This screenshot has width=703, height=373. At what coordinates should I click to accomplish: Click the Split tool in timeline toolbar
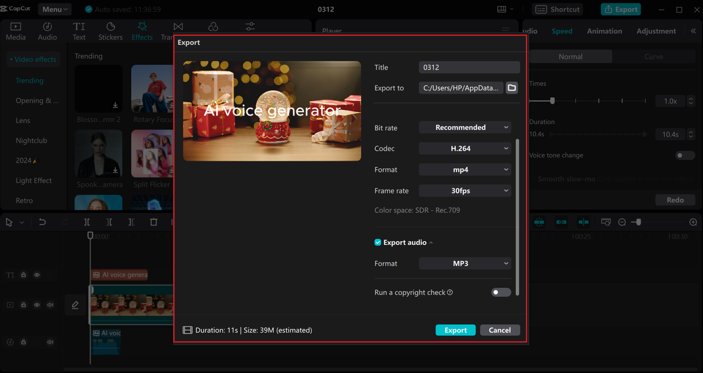[87, 222]
